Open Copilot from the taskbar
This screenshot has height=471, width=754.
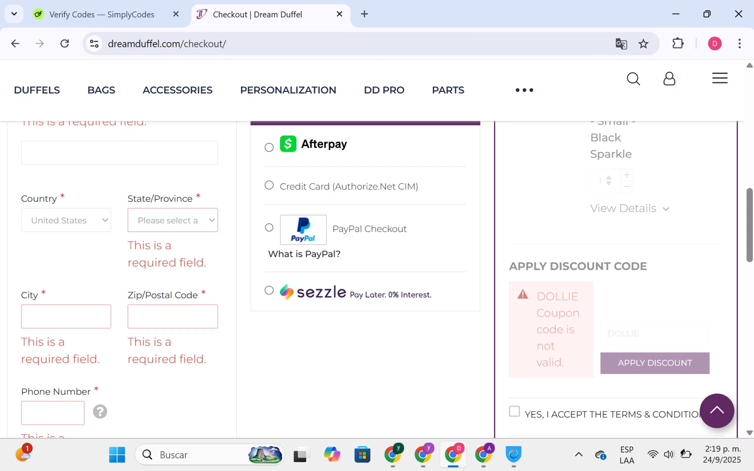(332, 455)
